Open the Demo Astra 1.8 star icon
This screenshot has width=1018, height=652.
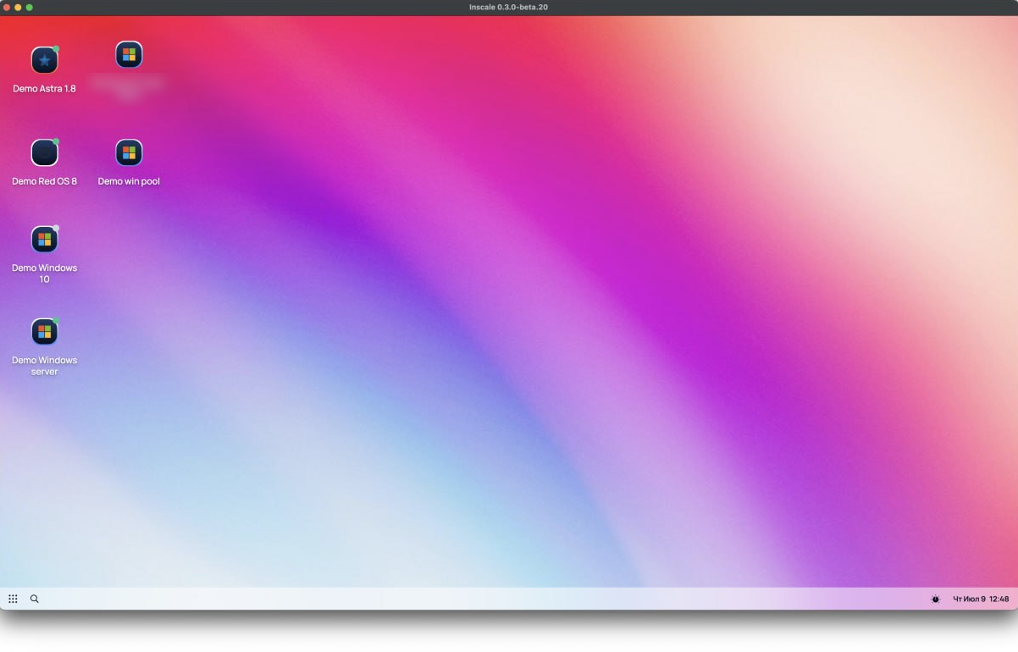(x=44, y=61)
